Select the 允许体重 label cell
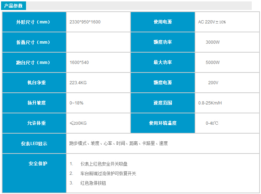 pos(34,123)
